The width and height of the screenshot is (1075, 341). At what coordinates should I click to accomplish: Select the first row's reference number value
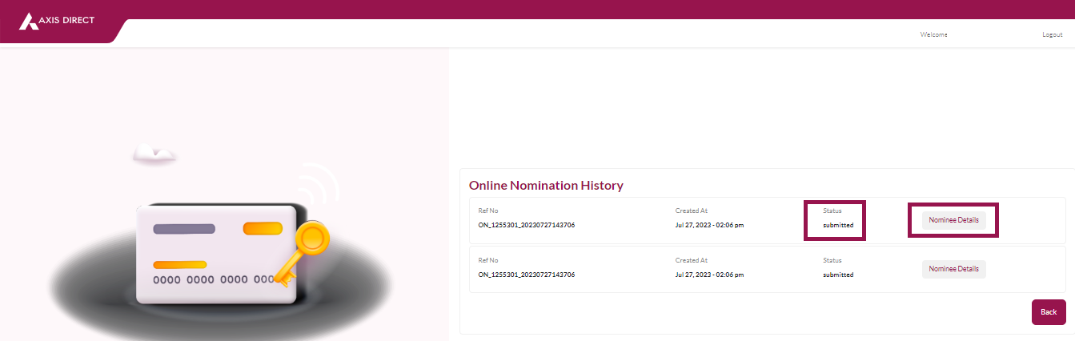click(x=527, y=225)
